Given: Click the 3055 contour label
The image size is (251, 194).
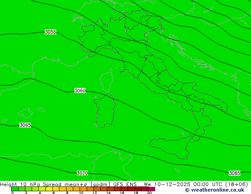Looking at the screenshot, I should (50, 32).
